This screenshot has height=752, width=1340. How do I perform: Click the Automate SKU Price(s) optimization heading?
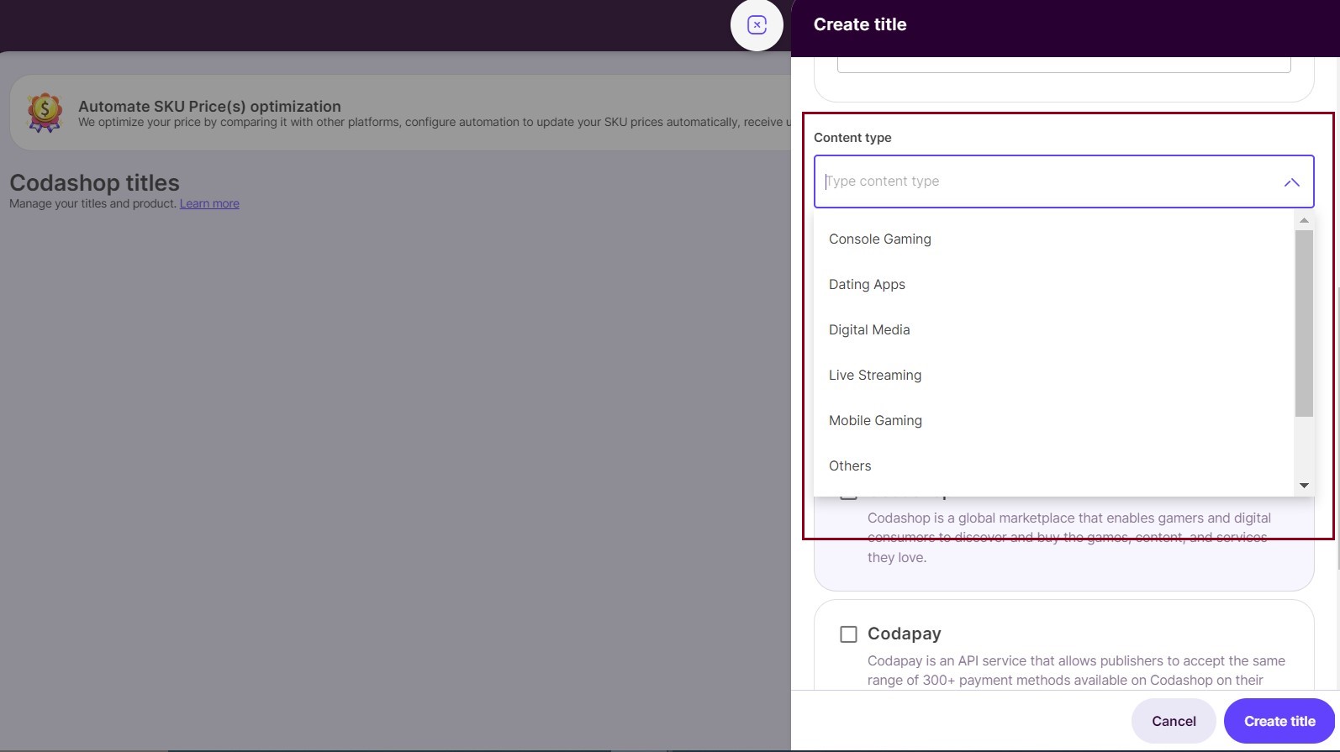[x=209, y=107]
